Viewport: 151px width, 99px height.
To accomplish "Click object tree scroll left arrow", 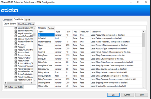I will pos(5,83).
